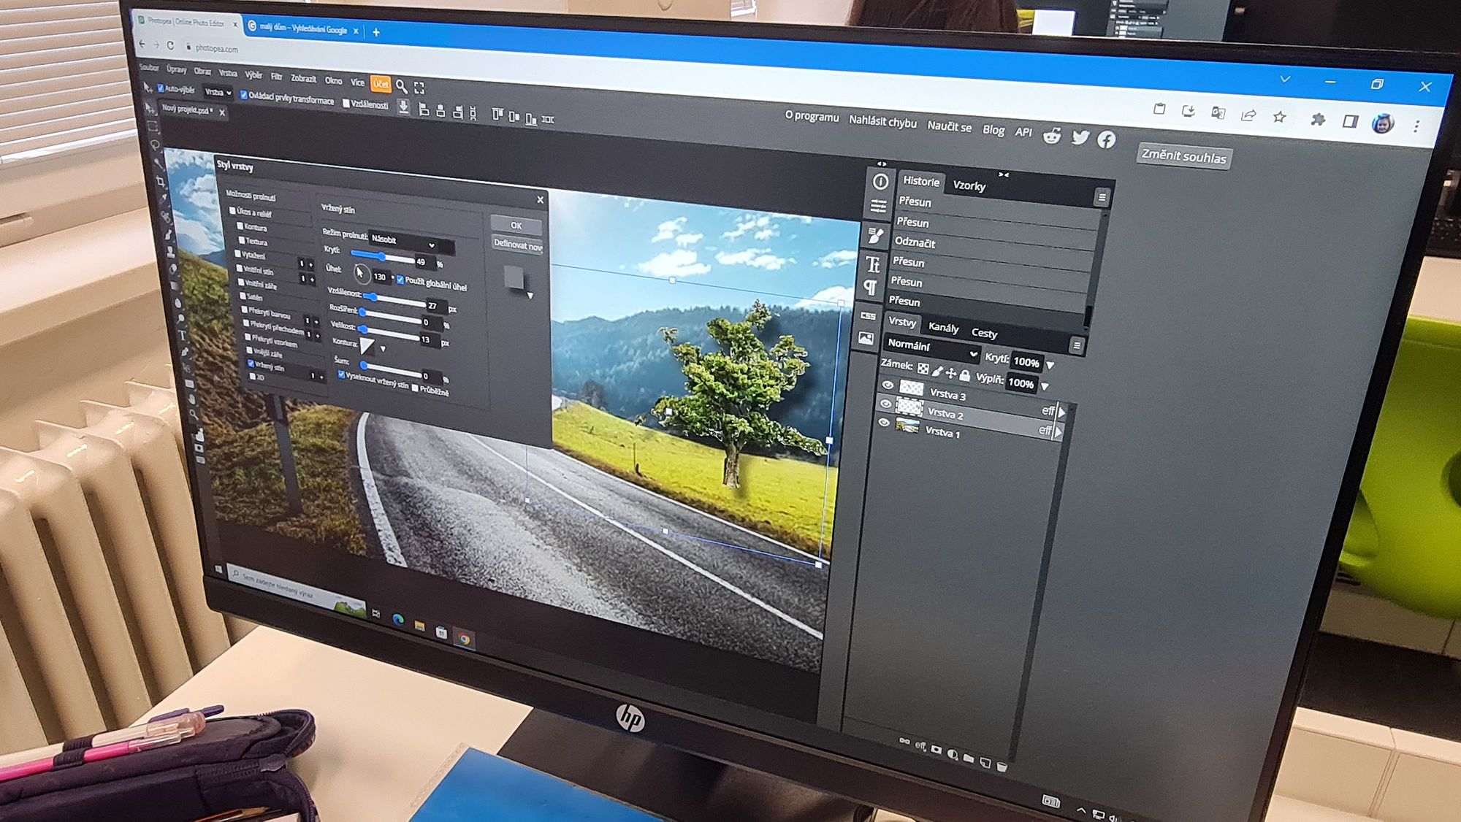Bookmark page with Chrome star icon
The image size is (1461, 822).
tap(1279, 117)
